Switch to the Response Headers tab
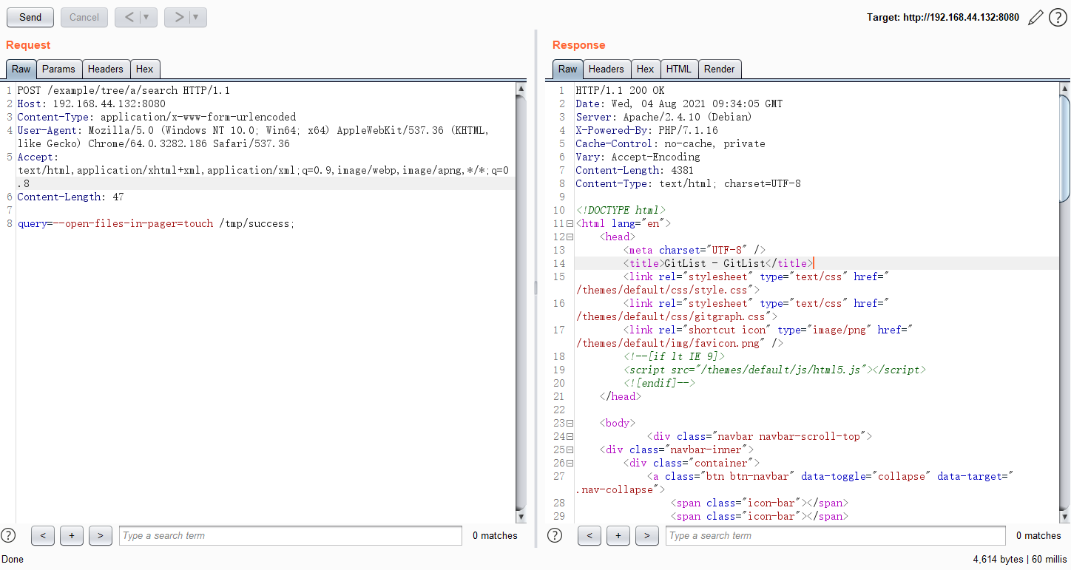 [x=607, y=69]
